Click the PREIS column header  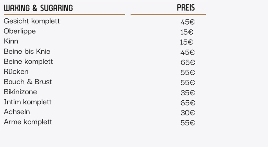tap(186, 8)
